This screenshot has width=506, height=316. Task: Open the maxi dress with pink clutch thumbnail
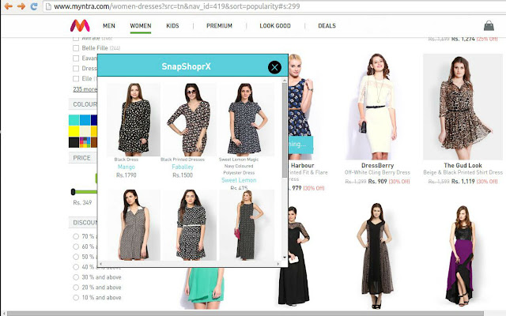click(x=247, y=224)
